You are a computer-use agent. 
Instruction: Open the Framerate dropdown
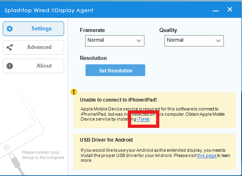pyautogui.click(x=115, y=41)
